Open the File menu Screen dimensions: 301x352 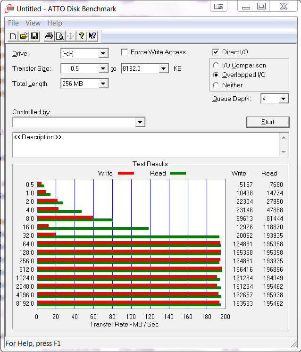point(13,23)
